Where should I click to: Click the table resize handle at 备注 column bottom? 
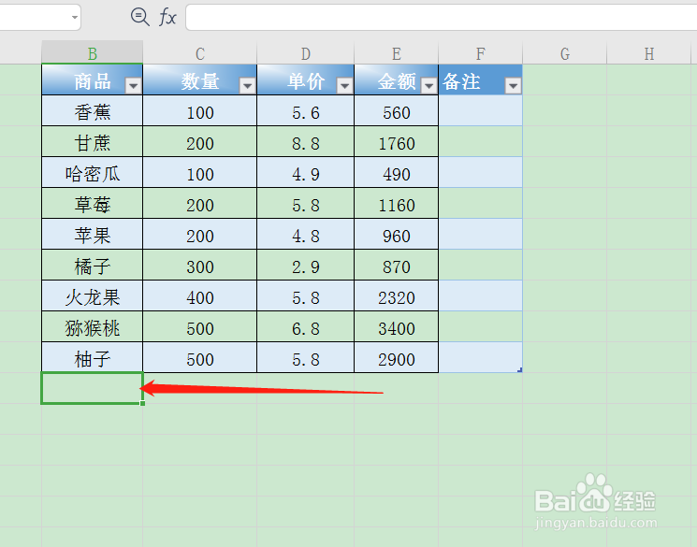519,369
